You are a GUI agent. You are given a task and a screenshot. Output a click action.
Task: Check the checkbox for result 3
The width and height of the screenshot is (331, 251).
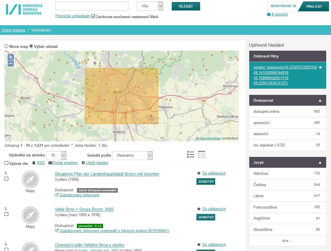[x=6, y=249]
